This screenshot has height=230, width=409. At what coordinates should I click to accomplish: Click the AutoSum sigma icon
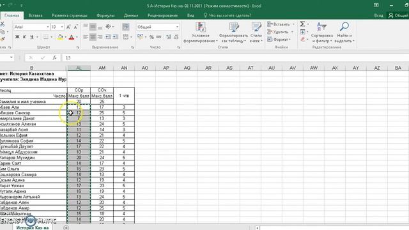[x=302, y=24]
